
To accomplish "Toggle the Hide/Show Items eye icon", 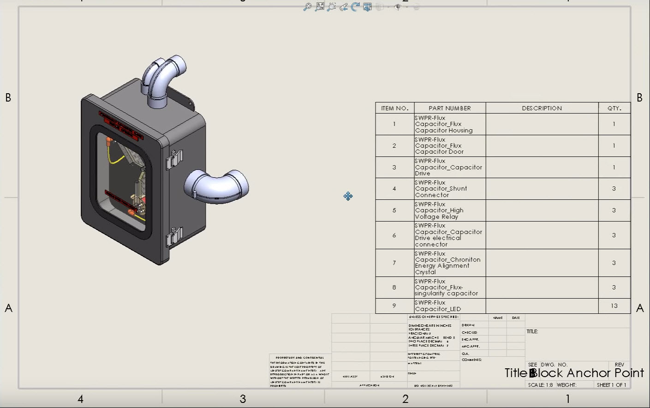I will pos(398,7).
